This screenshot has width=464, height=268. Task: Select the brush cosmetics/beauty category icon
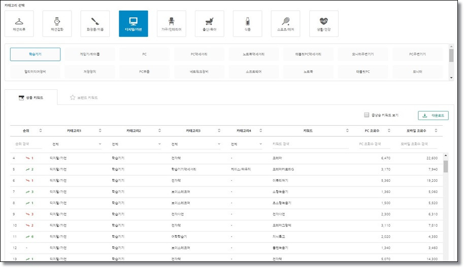point(95,21)
